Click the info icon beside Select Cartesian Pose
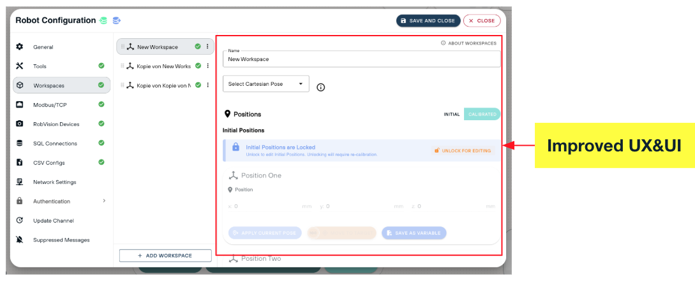 (x=321, y=88)
